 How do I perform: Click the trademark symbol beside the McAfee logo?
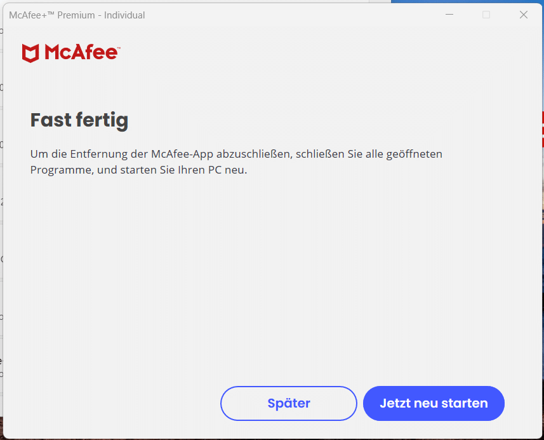119,48
